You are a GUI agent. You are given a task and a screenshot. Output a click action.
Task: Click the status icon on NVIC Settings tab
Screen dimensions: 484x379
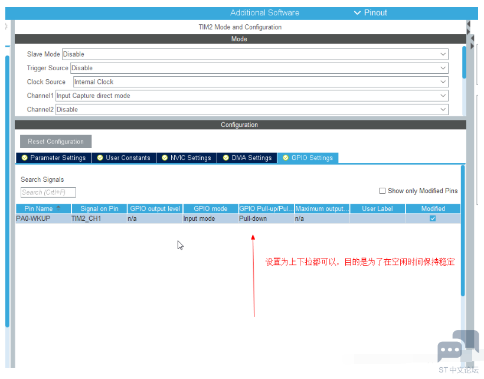click(165, 158)
